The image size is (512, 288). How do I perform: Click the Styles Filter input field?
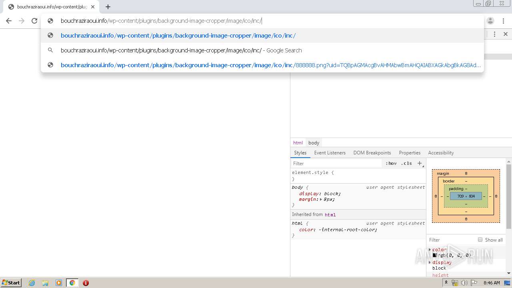(x=336, y=163)
